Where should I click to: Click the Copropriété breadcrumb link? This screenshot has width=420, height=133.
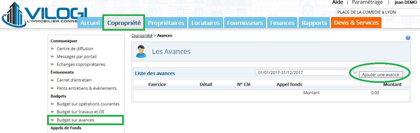[142, 35]
